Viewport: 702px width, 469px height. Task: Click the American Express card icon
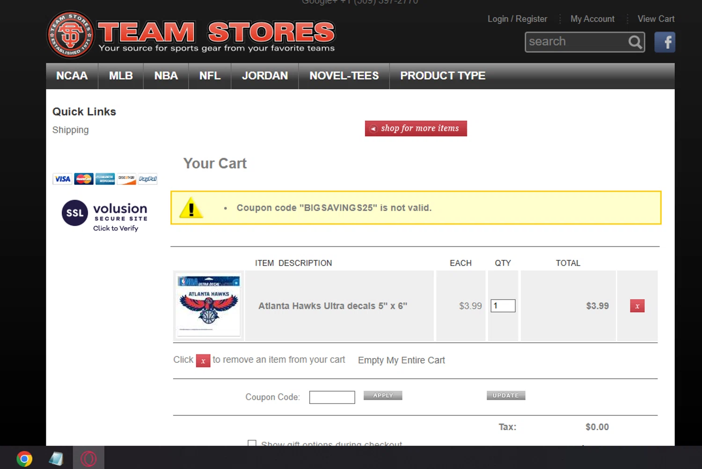coord(105,179)
